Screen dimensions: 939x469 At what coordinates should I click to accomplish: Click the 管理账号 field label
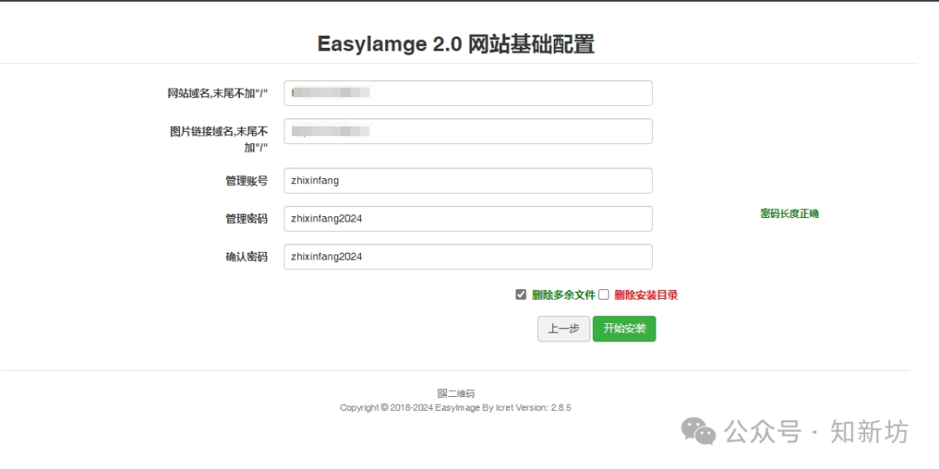pos(246,181)
